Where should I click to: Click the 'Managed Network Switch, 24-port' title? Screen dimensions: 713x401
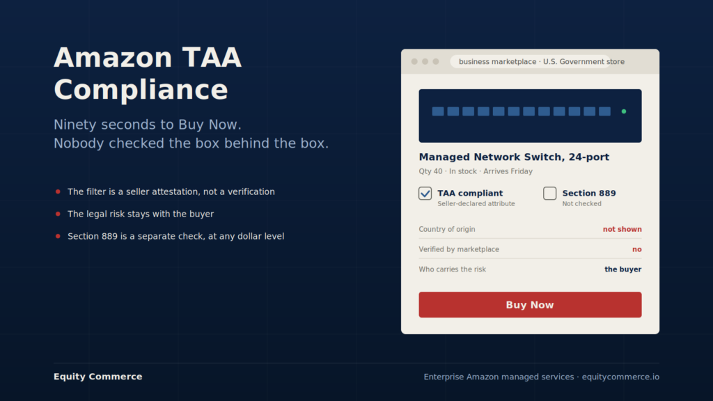pyautogui.click(x=514, y=157)
